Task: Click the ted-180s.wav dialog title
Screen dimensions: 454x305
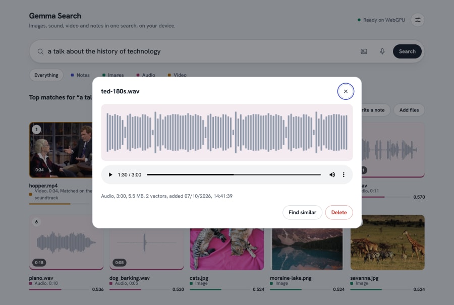Action: coord(120,91)
